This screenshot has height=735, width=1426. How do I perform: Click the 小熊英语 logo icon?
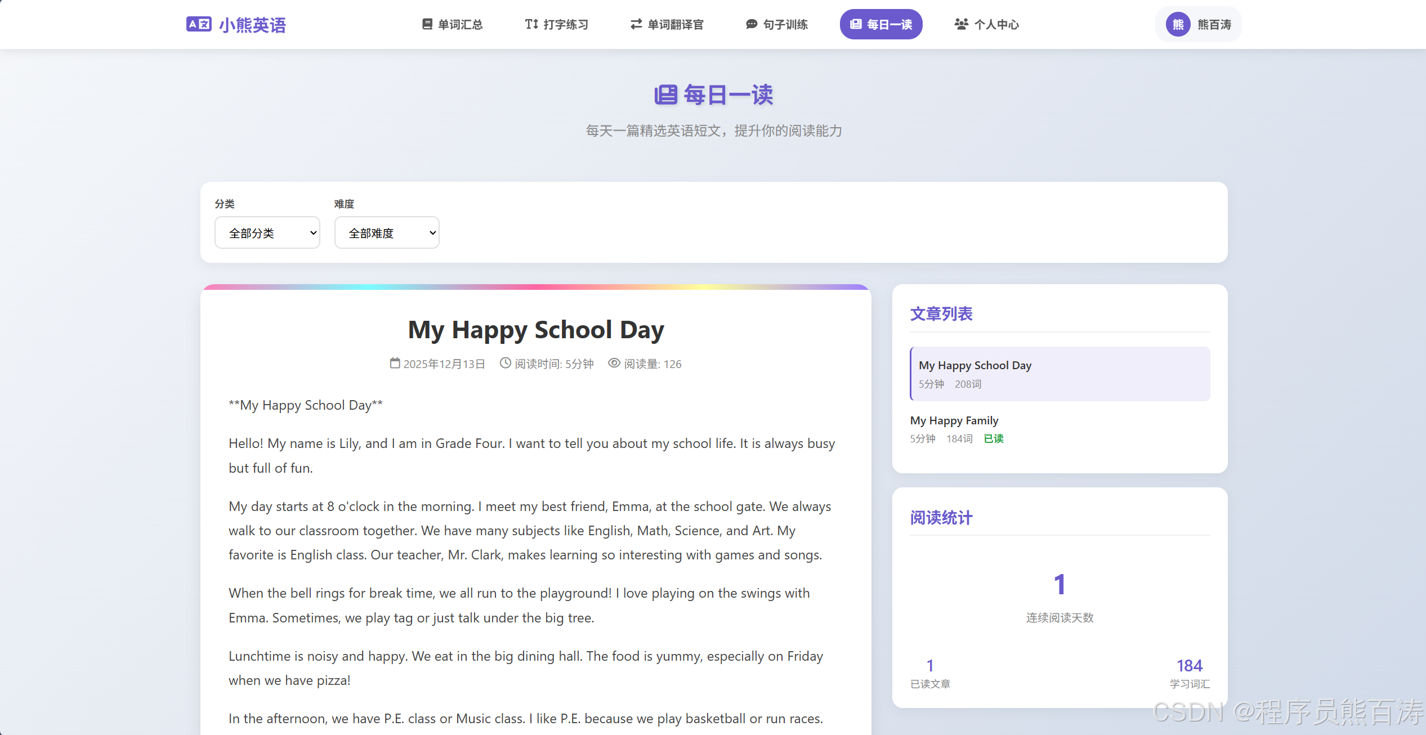(199, 24)
